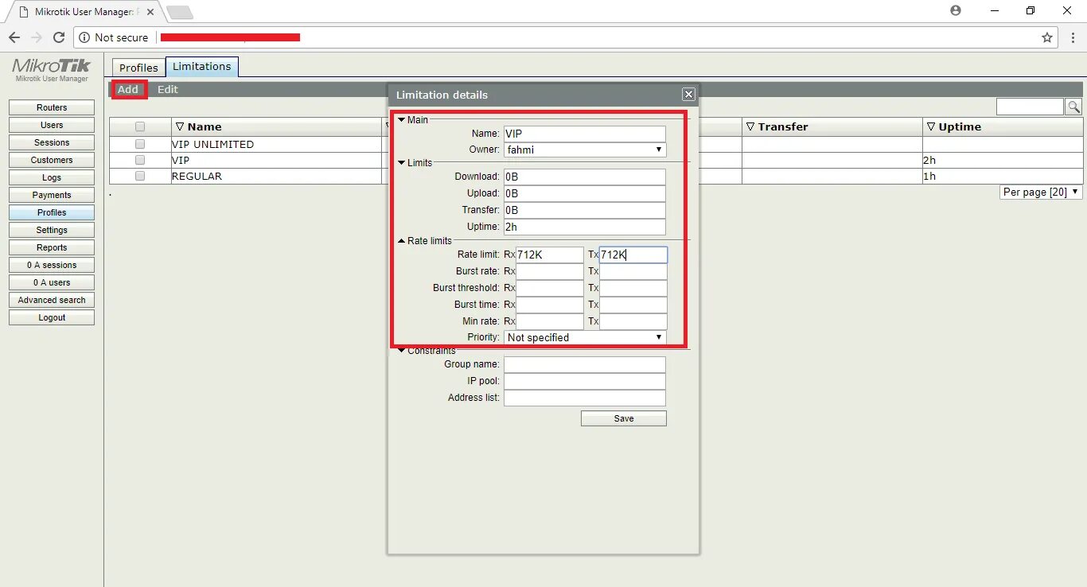Open the Profiles sidebar button
This screenshot has height=587, width=1087.
(52, 212)
